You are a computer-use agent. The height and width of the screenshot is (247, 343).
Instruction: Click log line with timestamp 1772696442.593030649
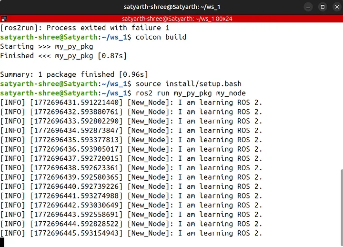pyautogui.click(x=131, y=205)
